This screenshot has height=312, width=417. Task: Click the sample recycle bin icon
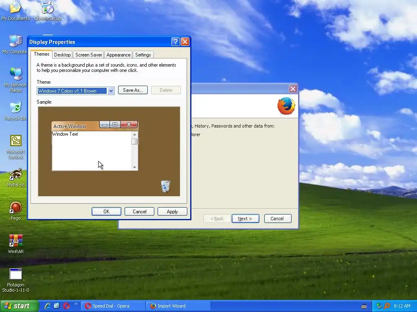165,186
